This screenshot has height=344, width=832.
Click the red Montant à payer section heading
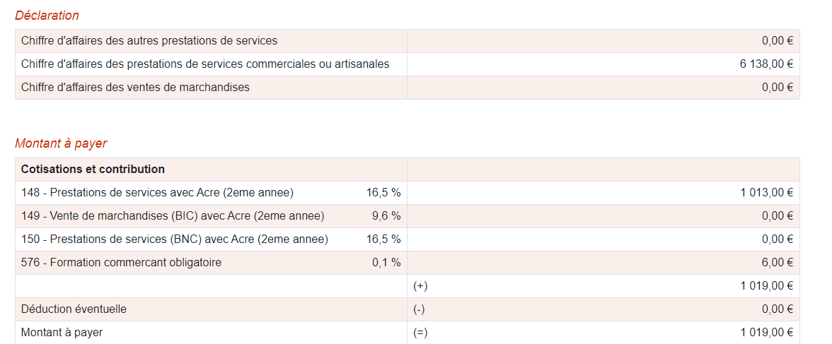tap(61, 143)
